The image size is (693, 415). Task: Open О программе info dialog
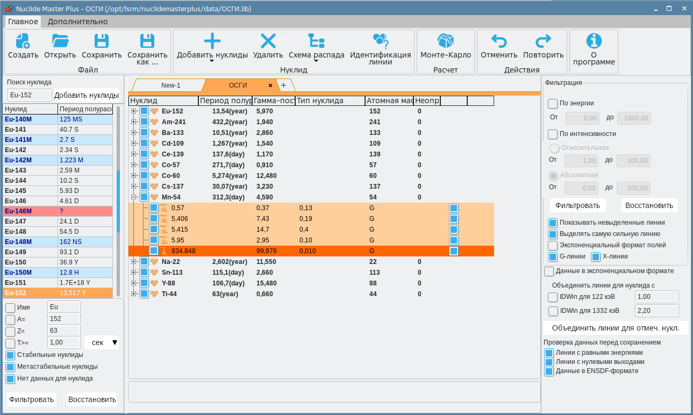(594, 41)
